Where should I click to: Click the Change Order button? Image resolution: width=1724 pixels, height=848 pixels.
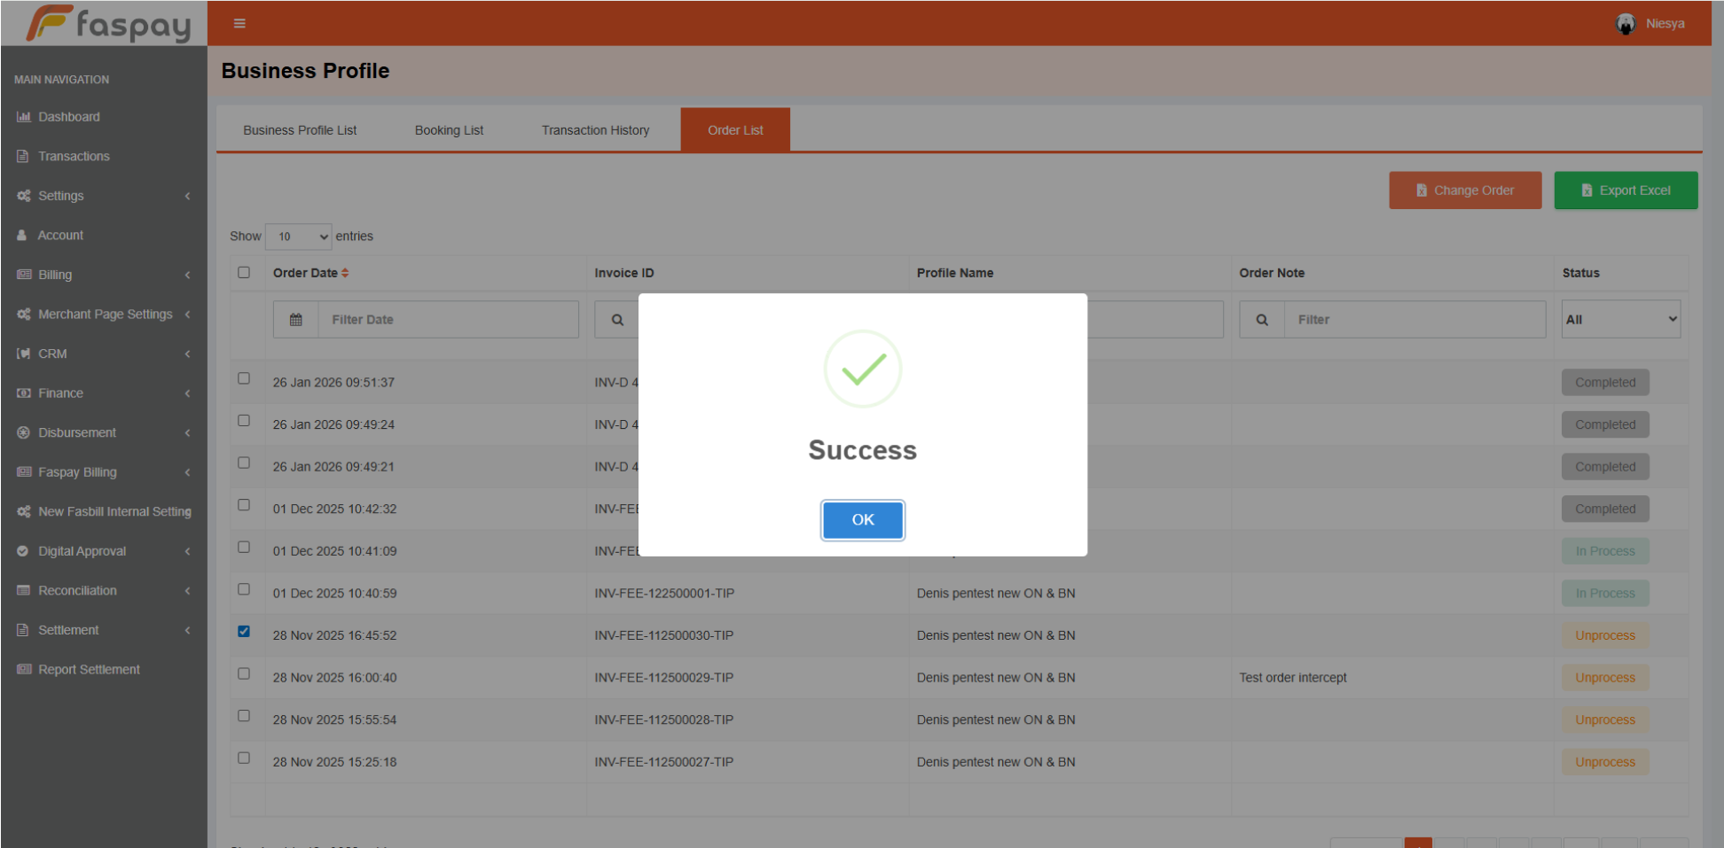click(x=1464, y=191)
